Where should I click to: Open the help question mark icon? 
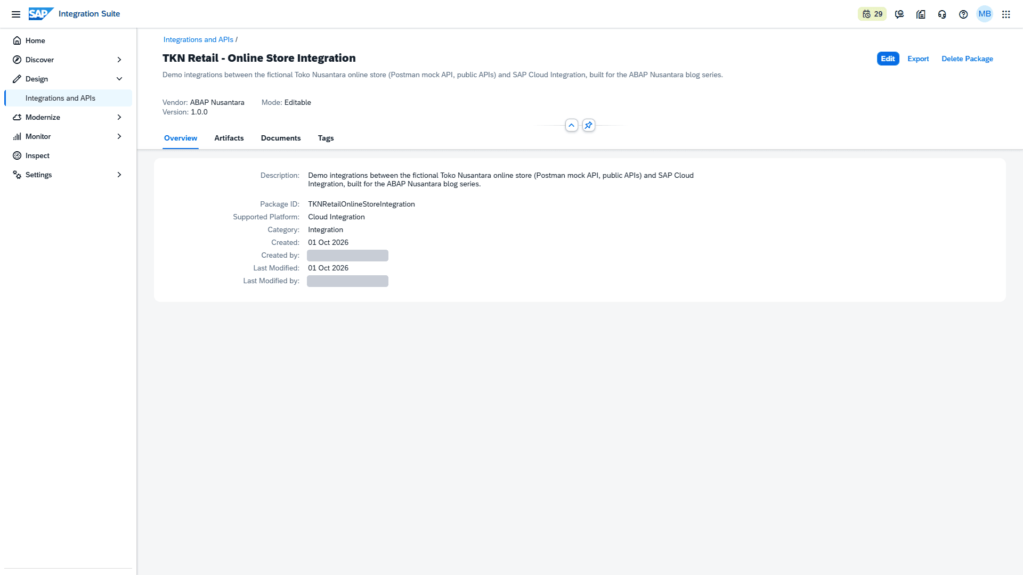coord(963,14)
